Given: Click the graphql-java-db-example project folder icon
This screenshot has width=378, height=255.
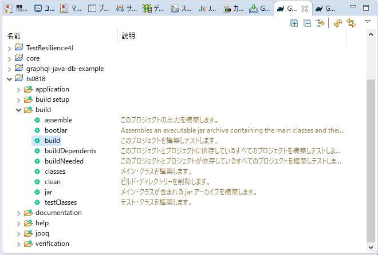Looking at the screenshot, I should [x=19, y=68].
